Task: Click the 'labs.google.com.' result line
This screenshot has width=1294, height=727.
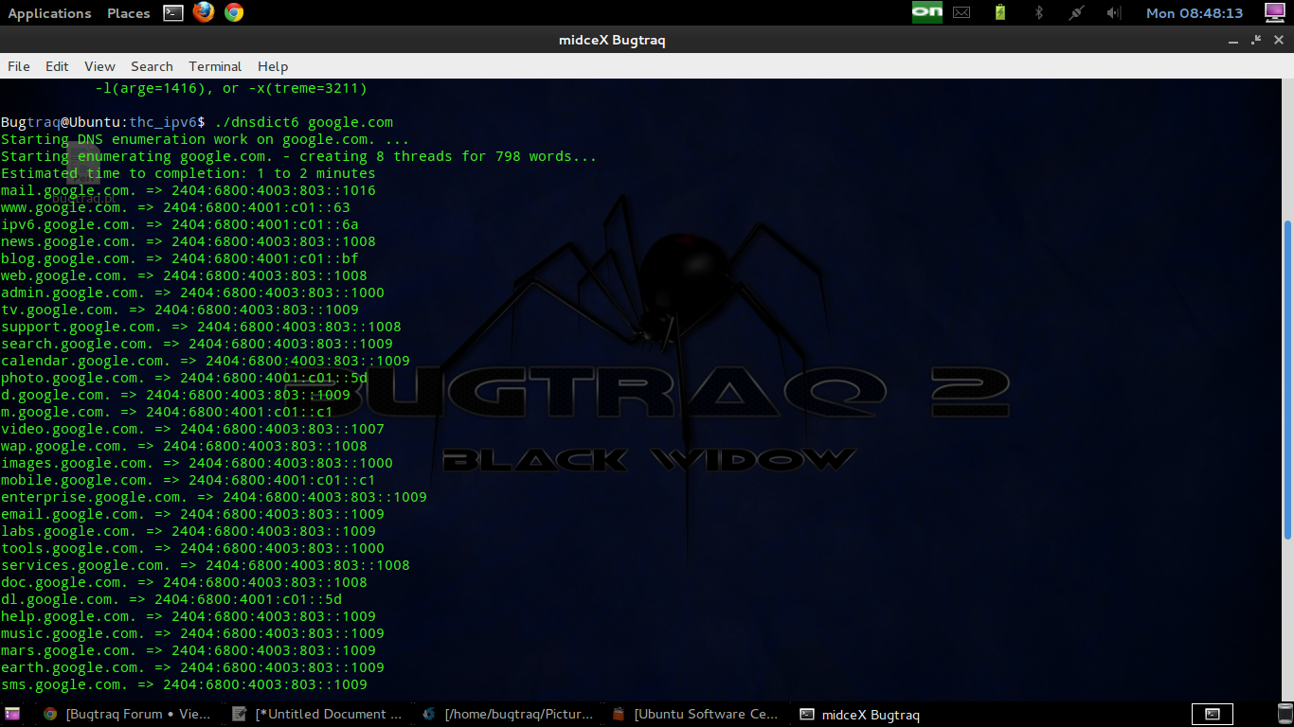Action: (x=189, y=531)
